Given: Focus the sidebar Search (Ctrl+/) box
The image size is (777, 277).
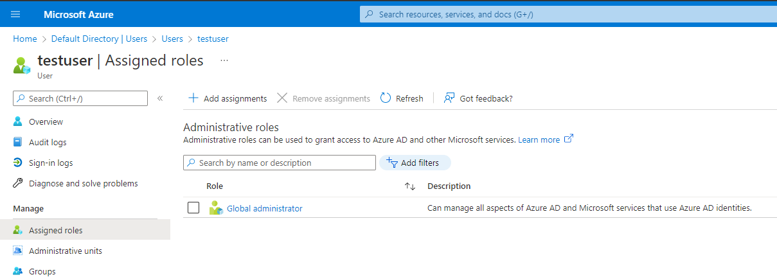Looking at the screenshot, I should [x=80, y=98].
